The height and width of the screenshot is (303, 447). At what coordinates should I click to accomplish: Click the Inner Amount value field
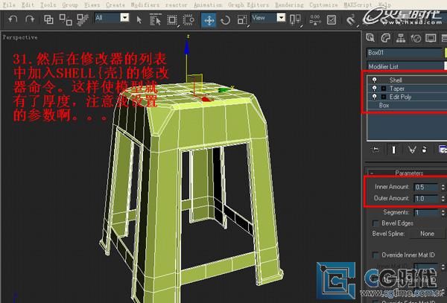click(x=426, y=187)
